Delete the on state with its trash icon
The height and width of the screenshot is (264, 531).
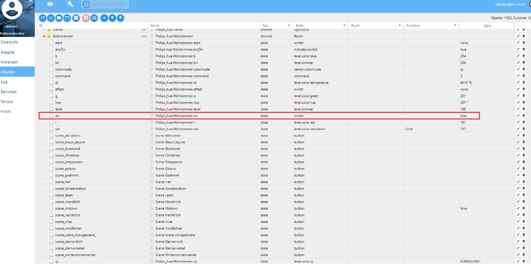click(x=524, y=115)
